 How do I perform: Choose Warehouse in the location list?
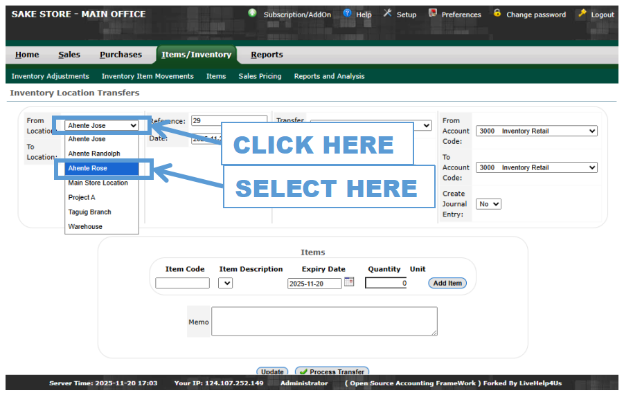(x=85, y=227)
